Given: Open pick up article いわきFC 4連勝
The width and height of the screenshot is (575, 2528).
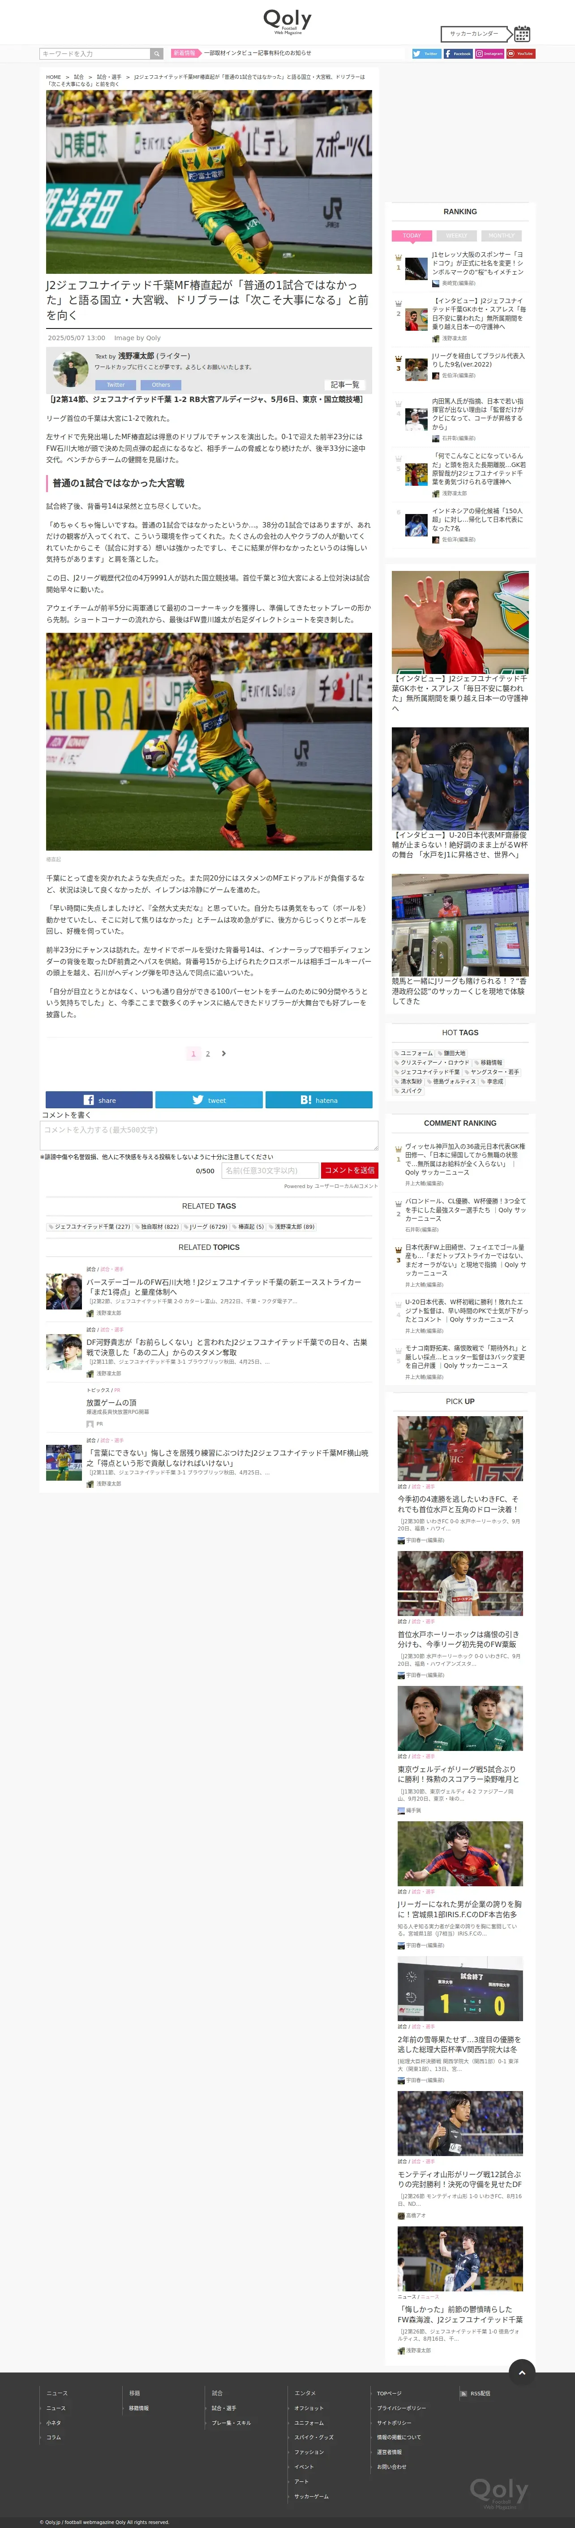Looking at the screenshot, I should coord(459,1504).
